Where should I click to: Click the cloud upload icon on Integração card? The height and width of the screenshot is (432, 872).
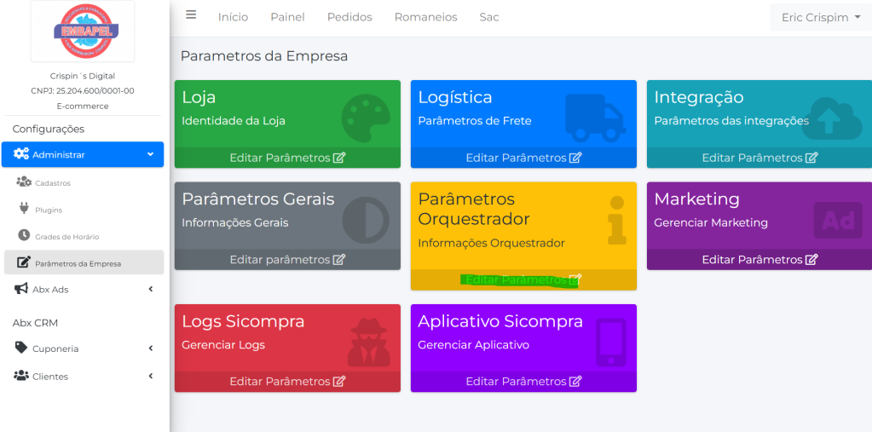[x=837, y=118]
